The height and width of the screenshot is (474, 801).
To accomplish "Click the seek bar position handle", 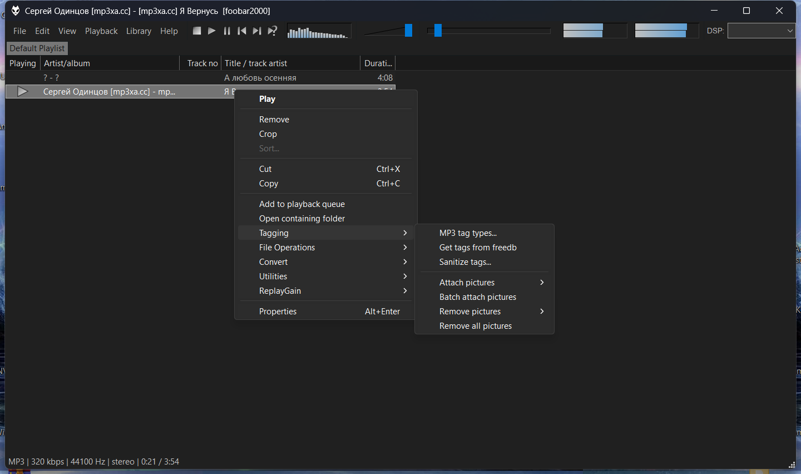I will click(438, 31).
